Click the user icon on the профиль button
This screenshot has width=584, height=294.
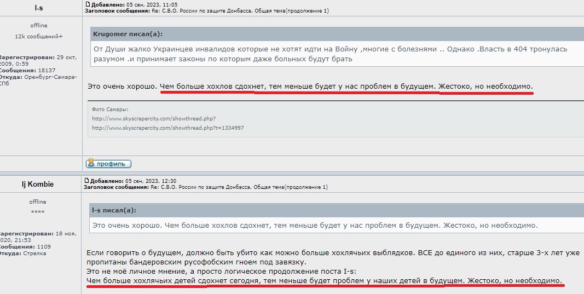91,163
